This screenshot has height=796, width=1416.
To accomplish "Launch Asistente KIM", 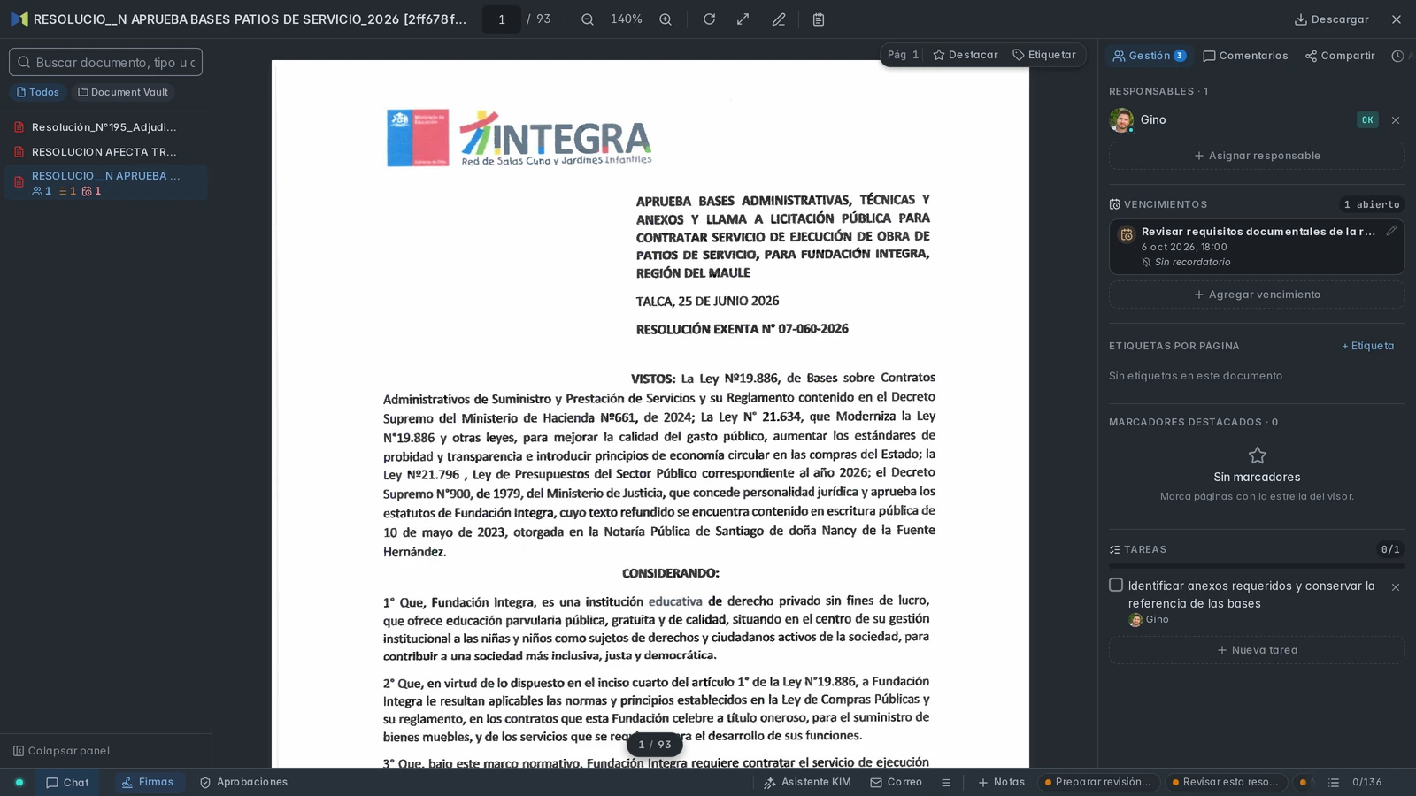I will [807, 783].
